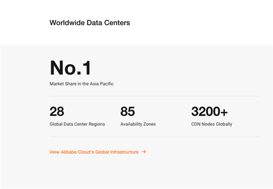Click the arrow icon after Global Infrastructure link
The width and height of the screenshot is (273, 189).
tap(144, 152)
